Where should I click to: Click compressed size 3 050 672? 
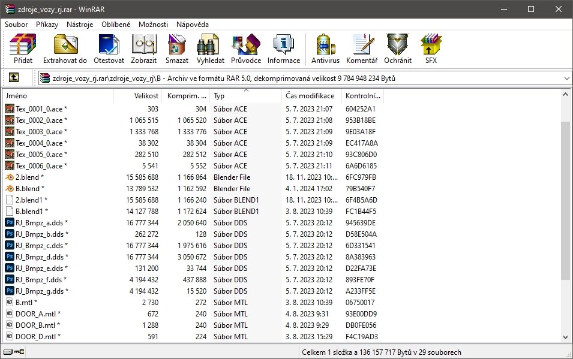point(192,257)
